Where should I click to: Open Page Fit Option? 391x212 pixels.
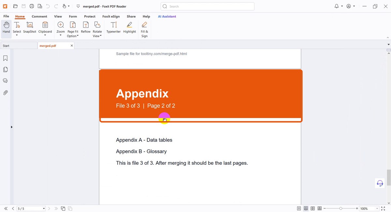[x=73, y=29]
